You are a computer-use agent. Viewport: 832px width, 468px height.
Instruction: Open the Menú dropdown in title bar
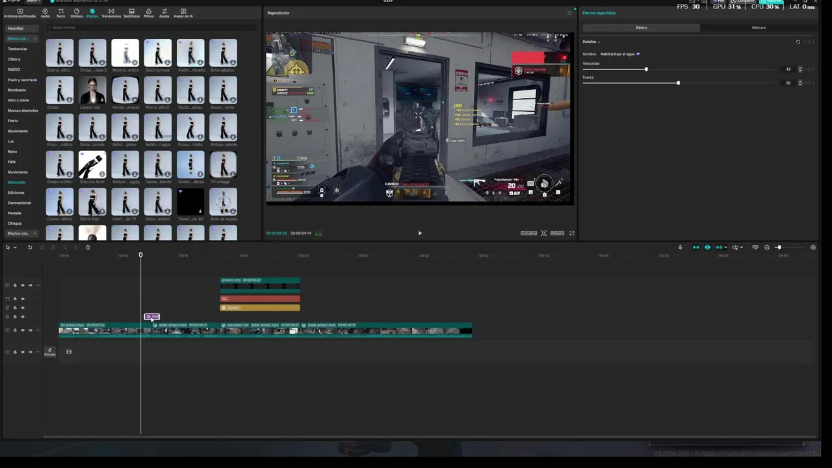pyautogui.click(x=32, y=1)
